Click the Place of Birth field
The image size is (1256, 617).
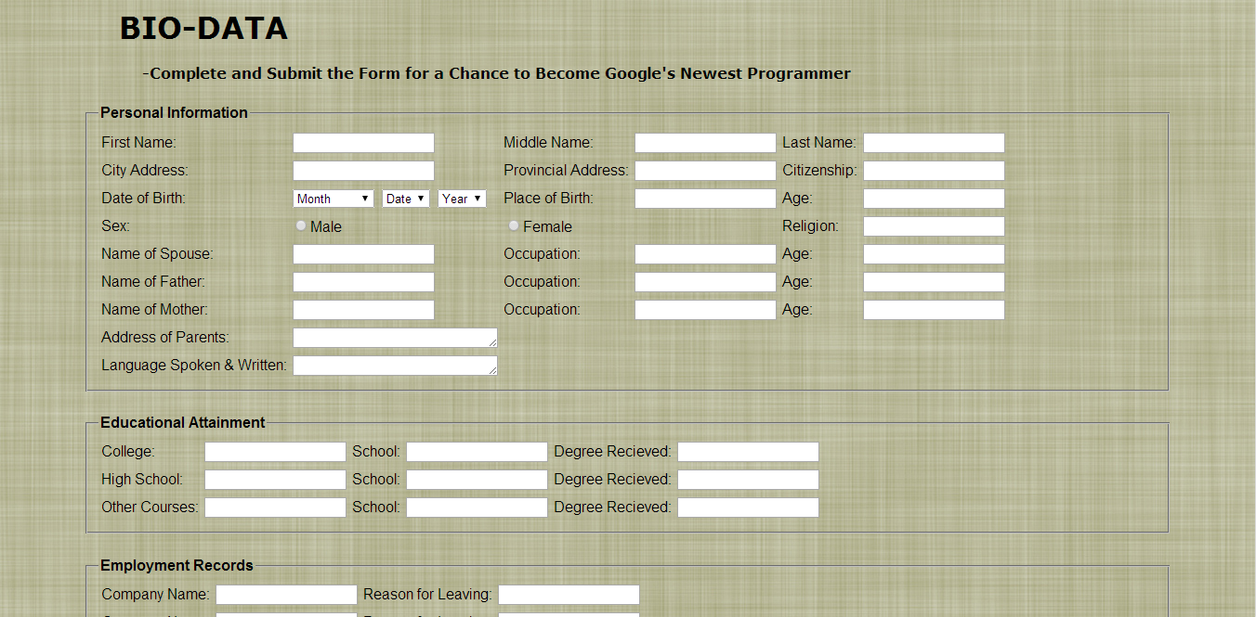point(705,199)
